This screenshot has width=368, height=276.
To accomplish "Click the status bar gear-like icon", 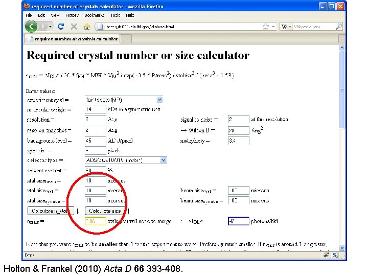I will tap(326, 255).
